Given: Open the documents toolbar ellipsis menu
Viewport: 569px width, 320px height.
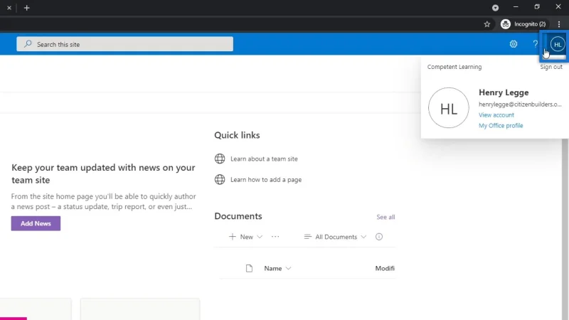Looking at the screenshot, I should (275, 237).
